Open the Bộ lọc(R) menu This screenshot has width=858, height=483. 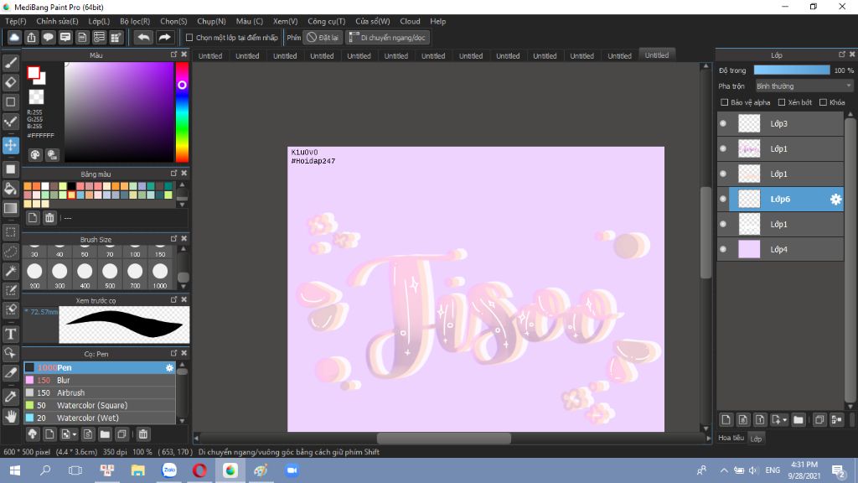[x=135, y=21]
